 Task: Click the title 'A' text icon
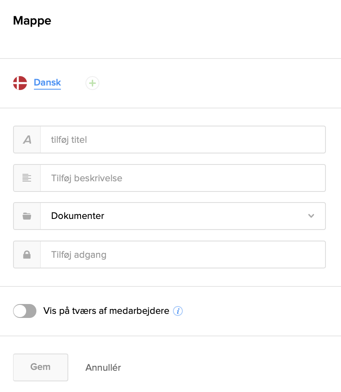click(27, 140)
